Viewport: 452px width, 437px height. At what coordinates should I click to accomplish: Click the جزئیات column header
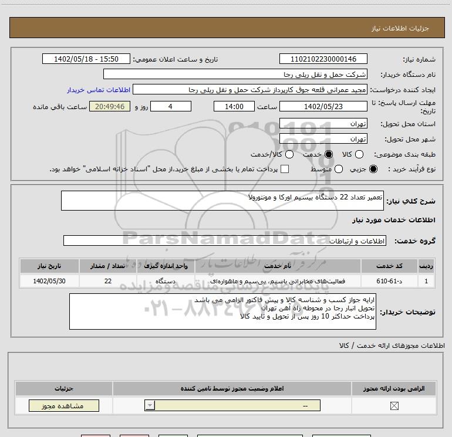click(x=64, y=388)
